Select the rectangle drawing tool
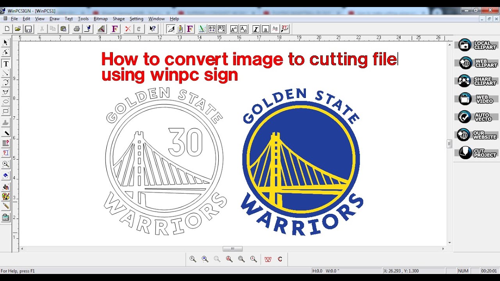This screenshot has width=500, height=281. click(x=6, y=111)
